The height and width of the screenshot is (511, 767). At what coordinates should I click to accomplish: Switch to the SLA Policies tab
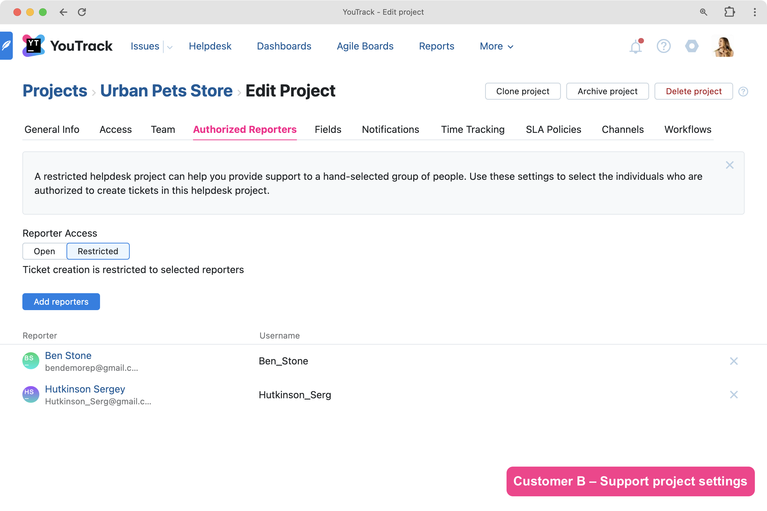pyautogui.click(x=553, y=129)
